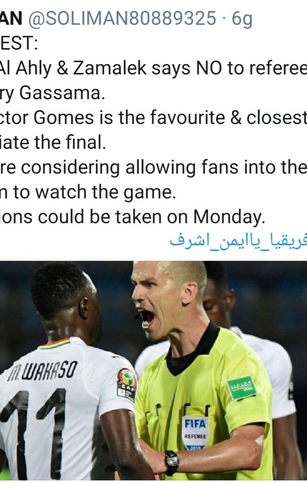Tap the line ending 'taken on Monday.'
307x483 pixels.
pyautogui.click(x=132, y=217)
